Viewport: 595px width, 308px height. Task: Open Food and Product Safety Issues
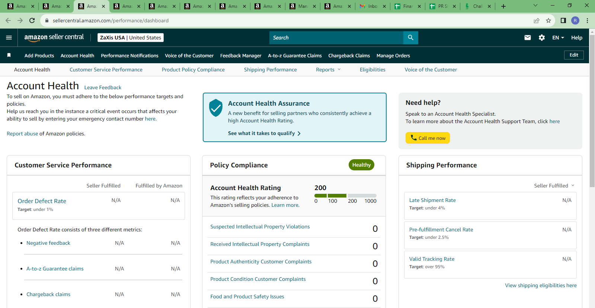[247, 296]
